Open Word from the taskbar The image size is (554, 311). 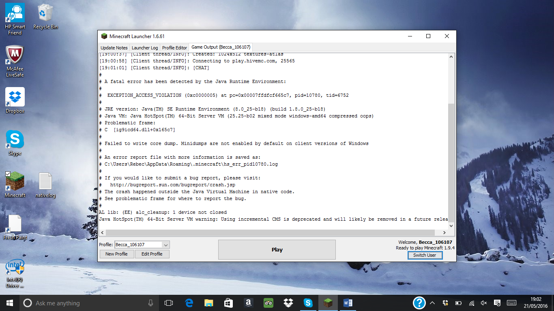pos(348,303)
